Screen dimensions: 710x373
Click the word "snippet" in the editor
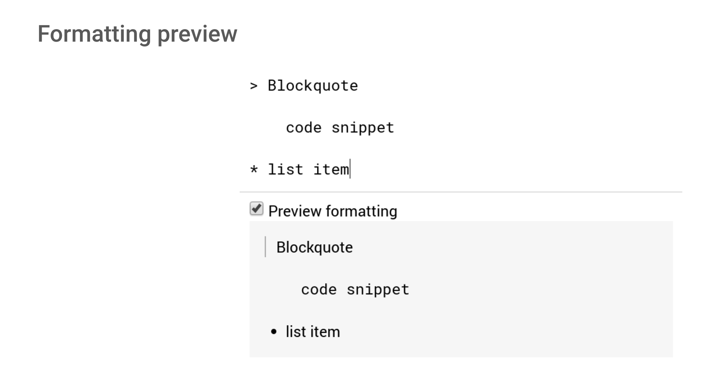pos(363,128)
